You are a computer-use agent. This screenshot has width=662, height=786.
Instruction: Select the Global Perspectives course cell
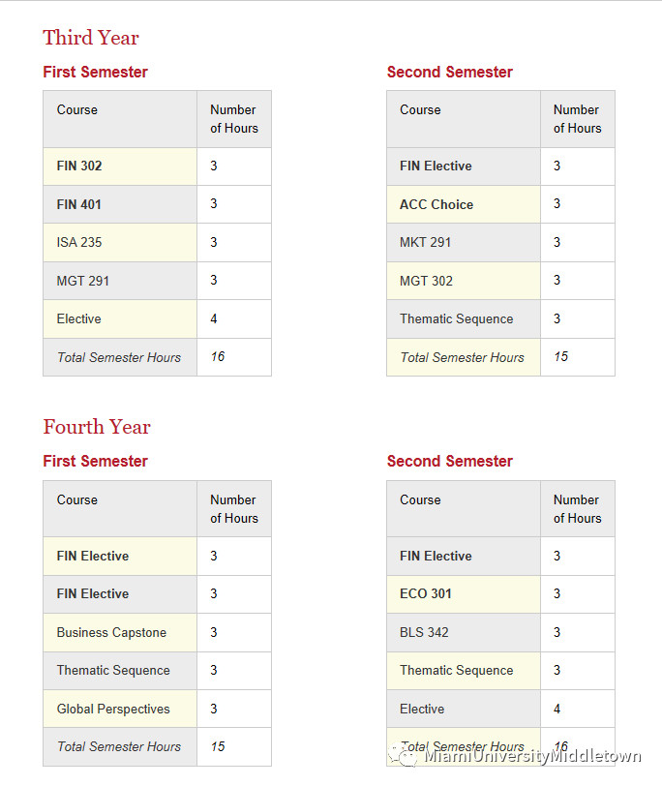point(113,709)
